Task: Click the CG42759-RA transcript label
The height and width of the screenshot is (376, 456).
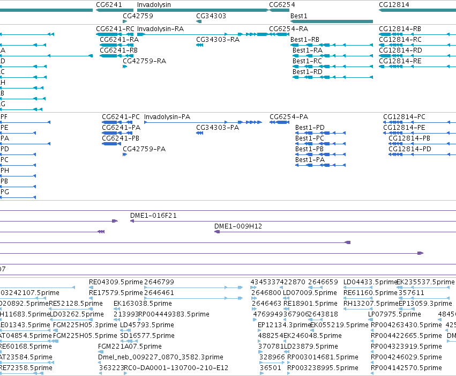Action: point(144,61)
